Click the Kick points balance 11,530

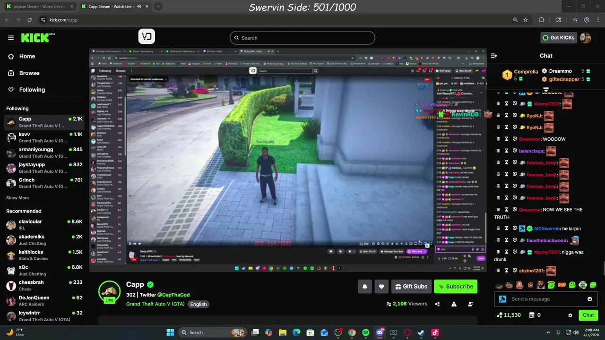[x=509, y=315]
